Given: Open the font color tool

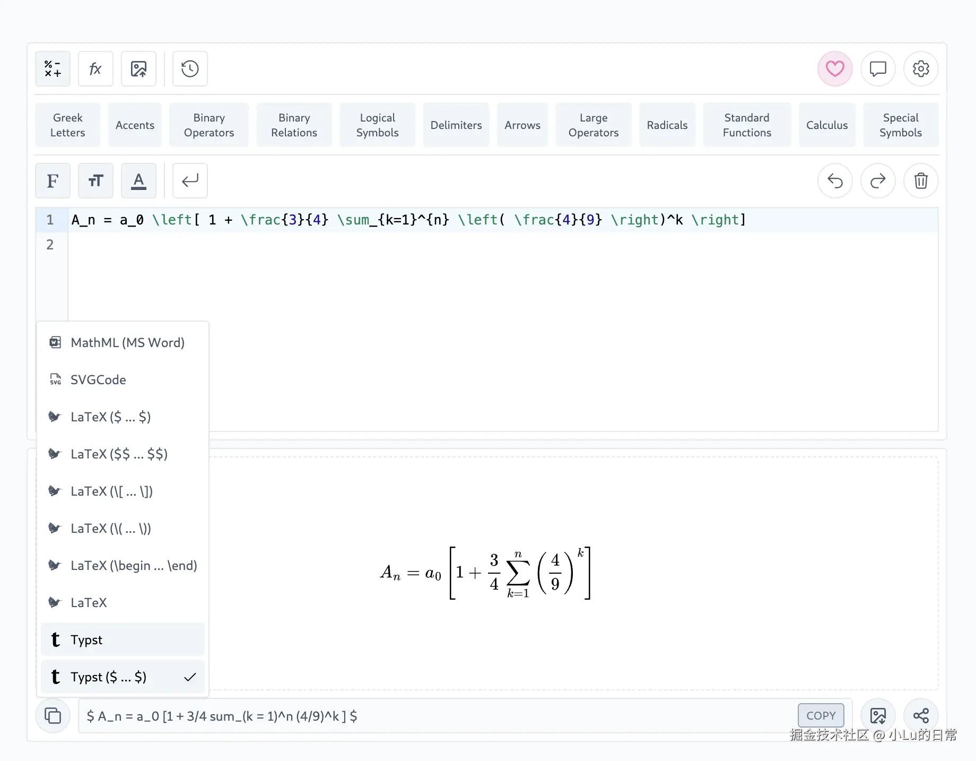Looking at the screenshot, I should coord(138,181).
